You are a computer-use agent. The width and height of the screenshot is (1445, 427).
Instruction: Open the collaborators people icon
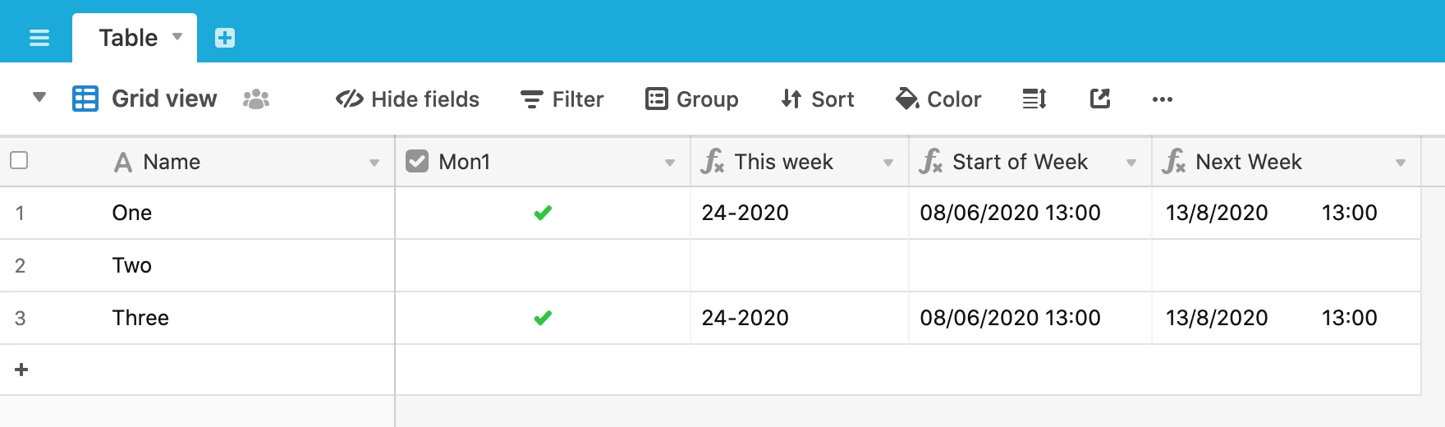click(x=256, y=99)
